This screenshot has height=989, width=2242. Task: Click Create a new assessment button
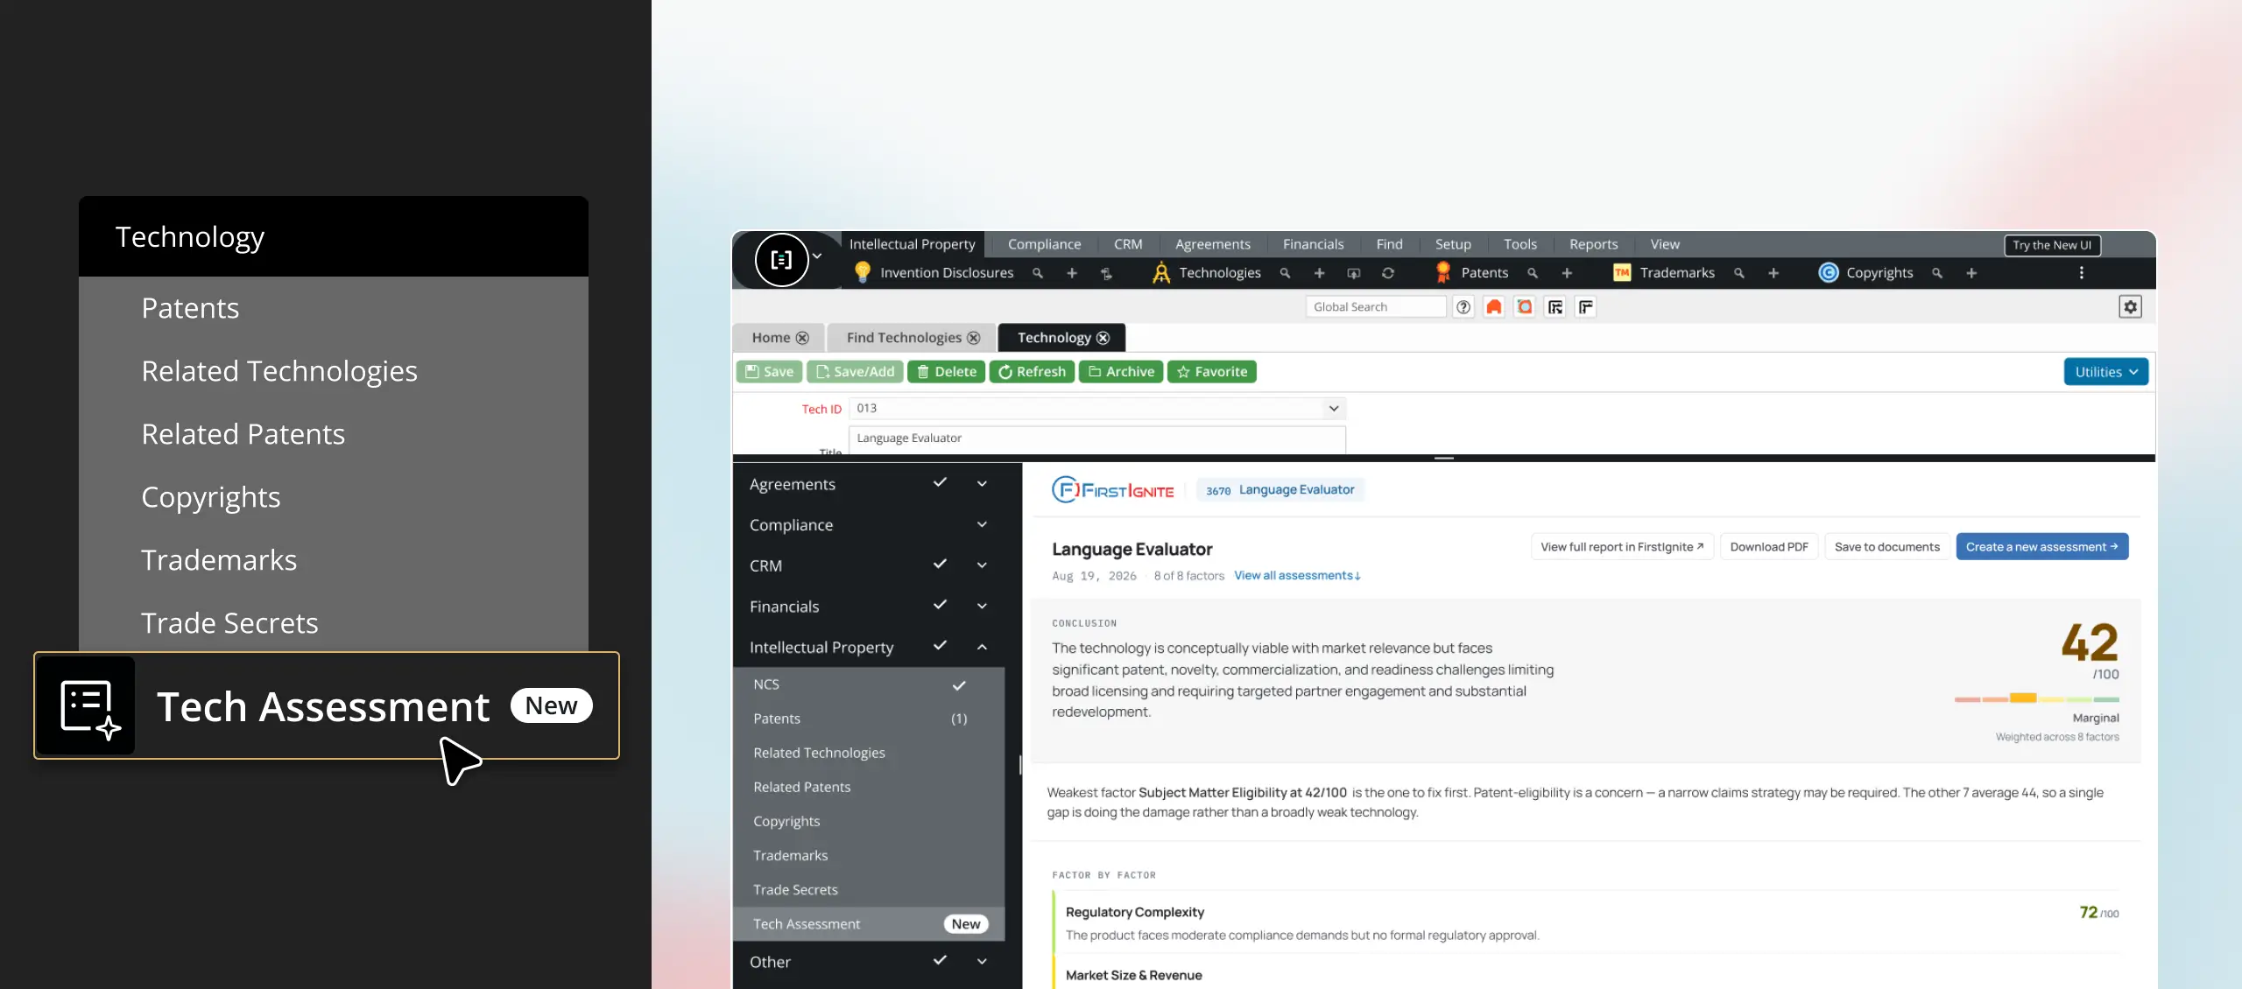click(2042, 547)
